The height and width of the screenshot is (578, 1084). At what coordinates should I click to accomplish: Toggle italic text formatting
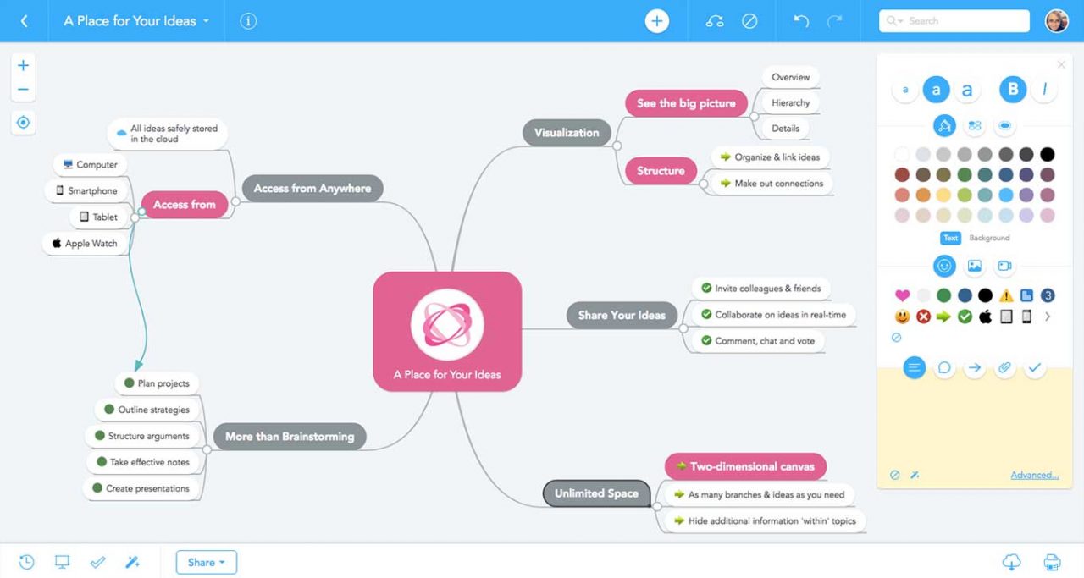tap(1044, 89)
